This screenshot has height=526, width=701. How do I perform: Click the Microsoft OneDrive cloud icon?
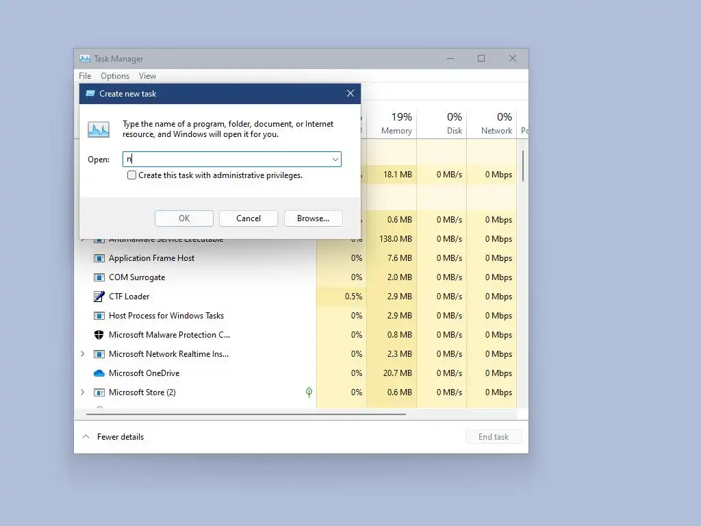[99, 373]
